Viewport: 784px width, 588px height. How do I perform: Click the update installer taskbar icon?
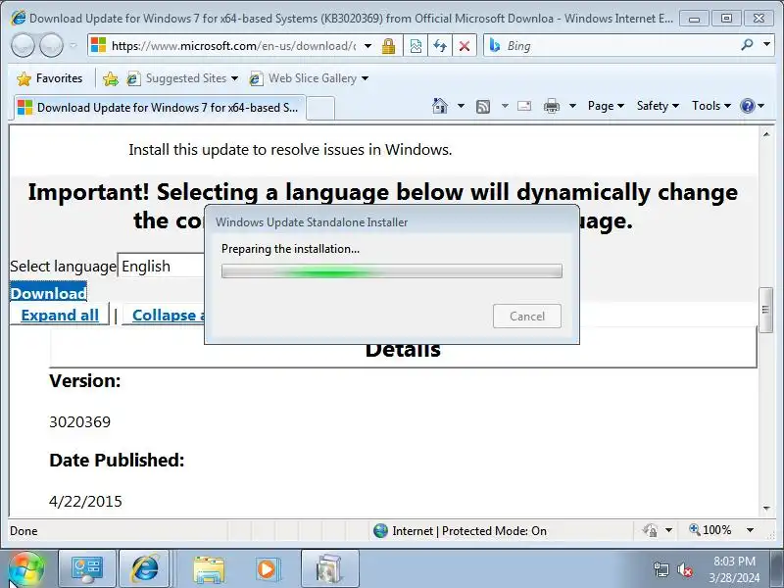[x=329, y=569]
